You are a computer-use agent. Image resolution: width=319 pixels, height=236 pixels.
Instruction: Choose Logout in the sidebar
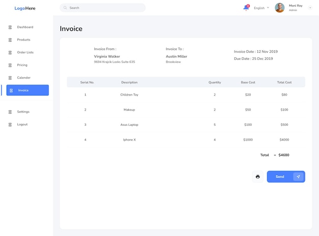(x=22, y=124)
